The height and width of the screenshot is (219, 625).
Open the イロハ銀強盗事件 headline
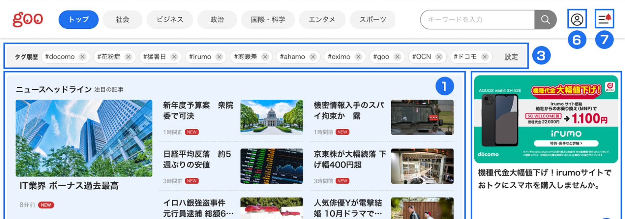[x=198, y=208]
